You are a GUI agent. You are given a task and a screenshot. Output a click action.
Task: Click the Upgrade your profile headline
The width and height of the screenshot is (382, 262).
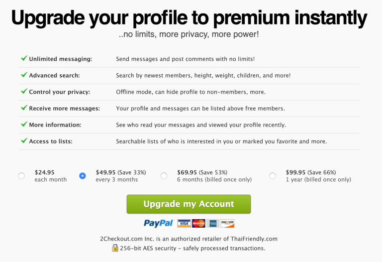point(189,18)
